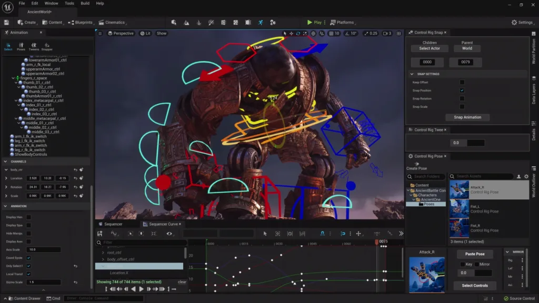Open curve editor view options eye icon
The image size is (539, 303).
click(169, 234)
